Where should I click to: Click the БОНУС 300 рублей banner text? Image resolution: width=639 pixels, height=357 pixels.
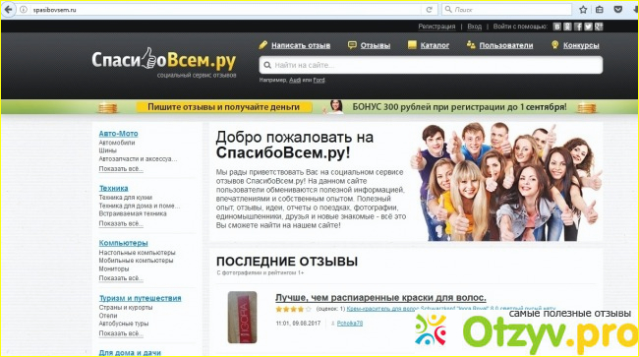pos(459,107)
